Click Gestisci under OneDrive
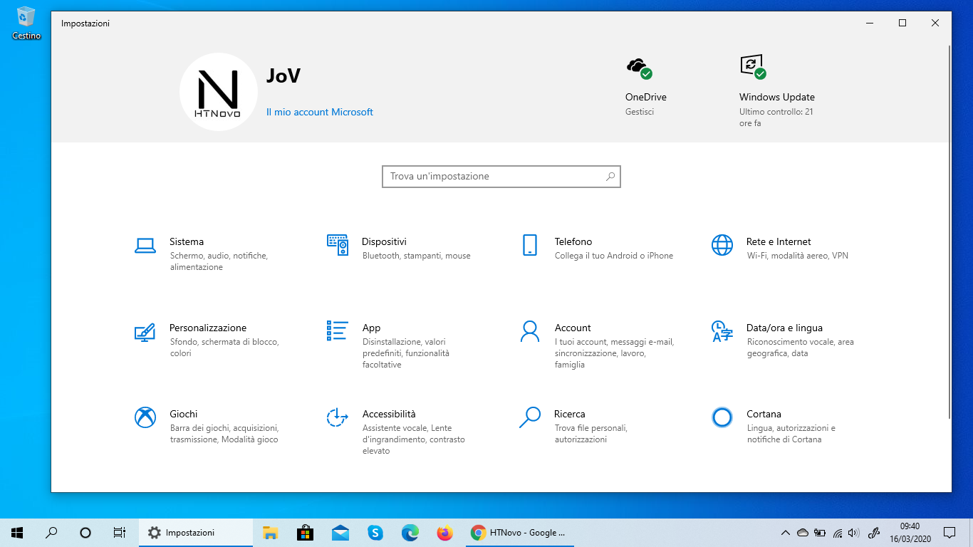 tap(640, 112)
